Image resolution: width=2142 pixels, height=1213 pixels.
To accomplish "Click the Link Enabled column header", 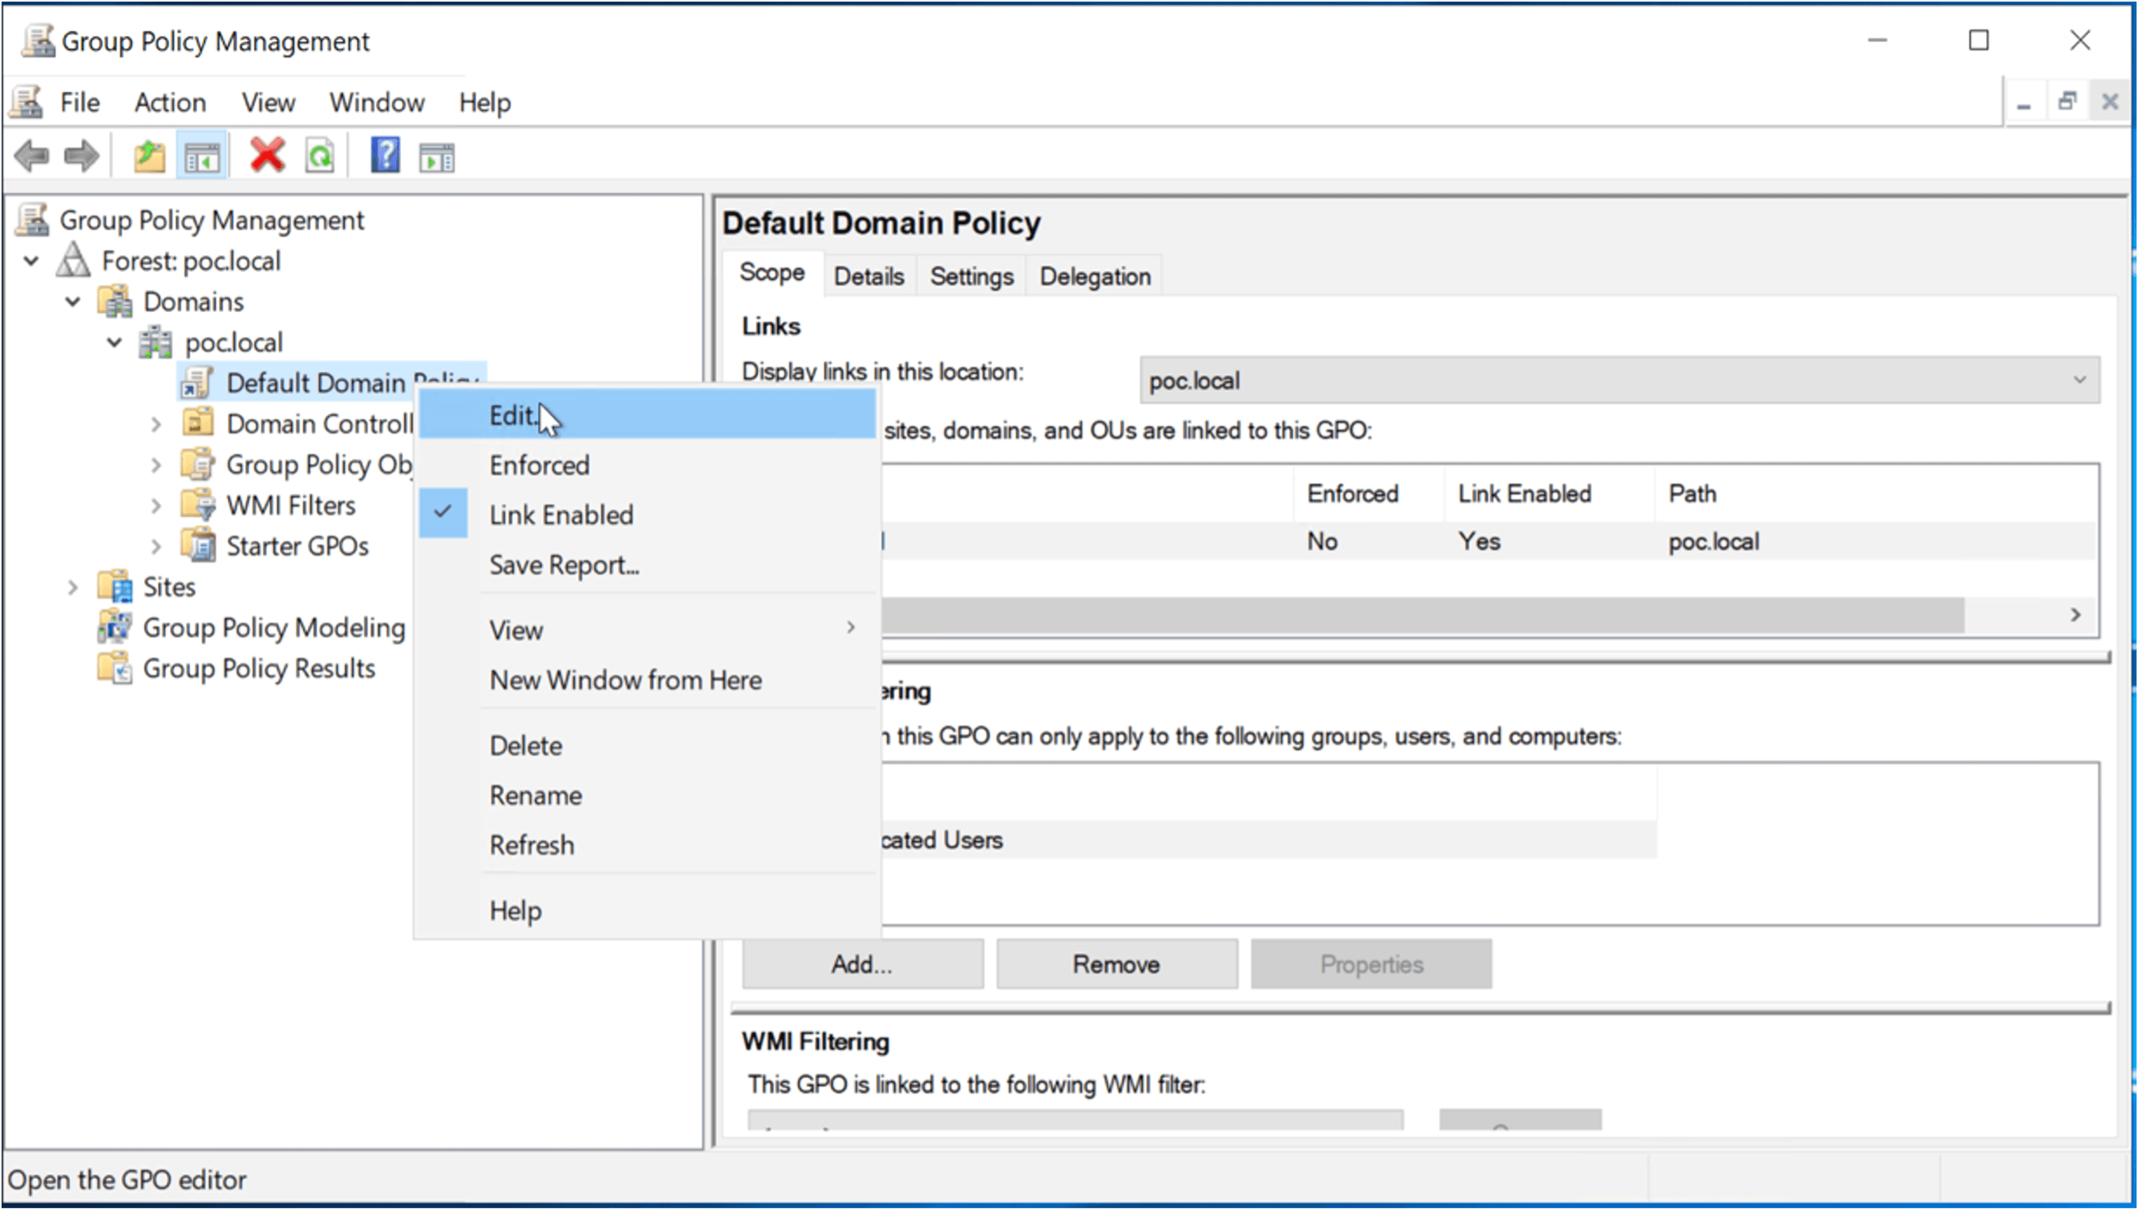I will pos(1548,493).
